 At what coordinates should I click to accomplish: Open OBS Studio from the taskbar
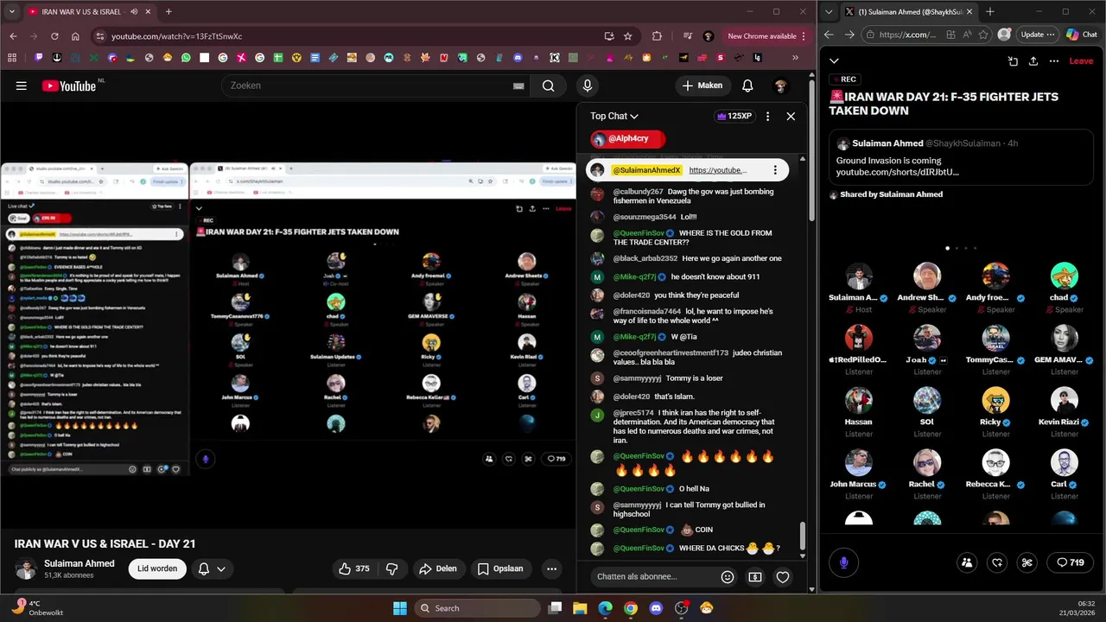tap(681, 608)
